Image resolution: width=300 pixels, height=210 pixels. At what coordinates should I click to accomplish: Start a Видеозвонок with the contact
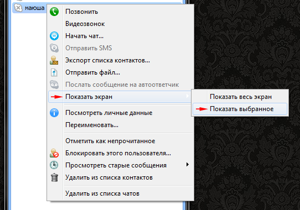pos(120,24)
